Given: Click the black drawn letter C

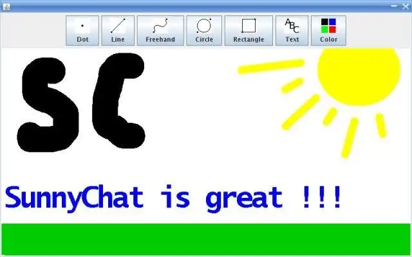Looking at the screenshot, I should (118, 100).
